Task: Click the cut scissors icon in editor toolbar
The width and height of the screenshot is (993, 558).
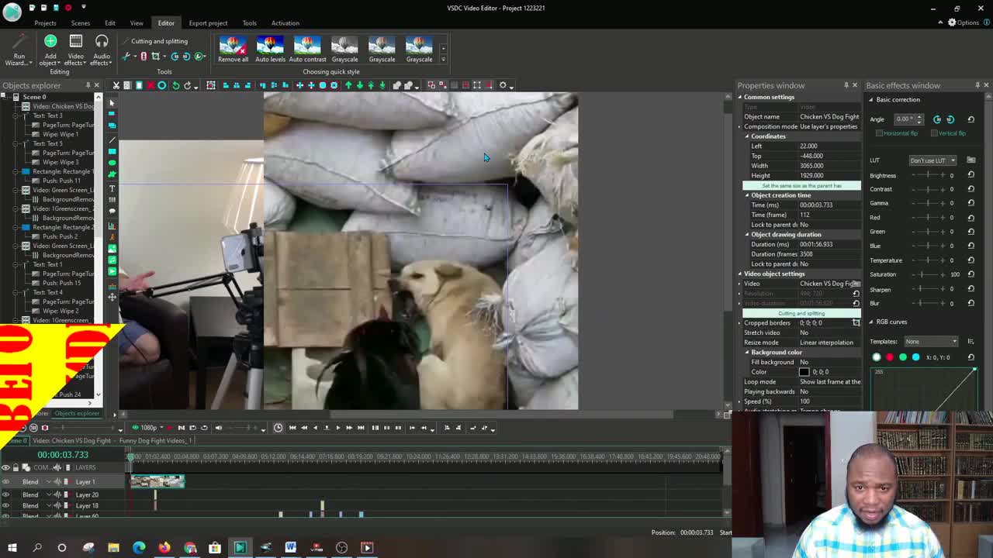Action: [116, 85]
